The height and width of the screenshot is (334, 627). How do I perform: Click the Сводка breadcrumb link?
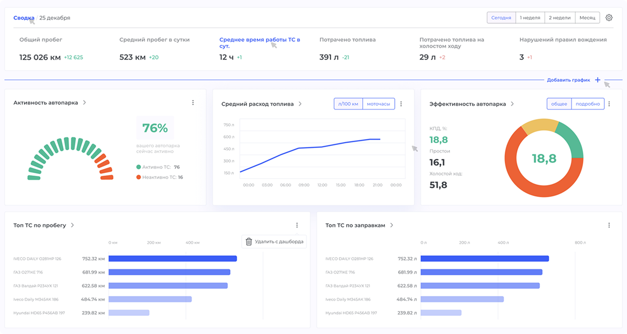click(x=24, y=18)
